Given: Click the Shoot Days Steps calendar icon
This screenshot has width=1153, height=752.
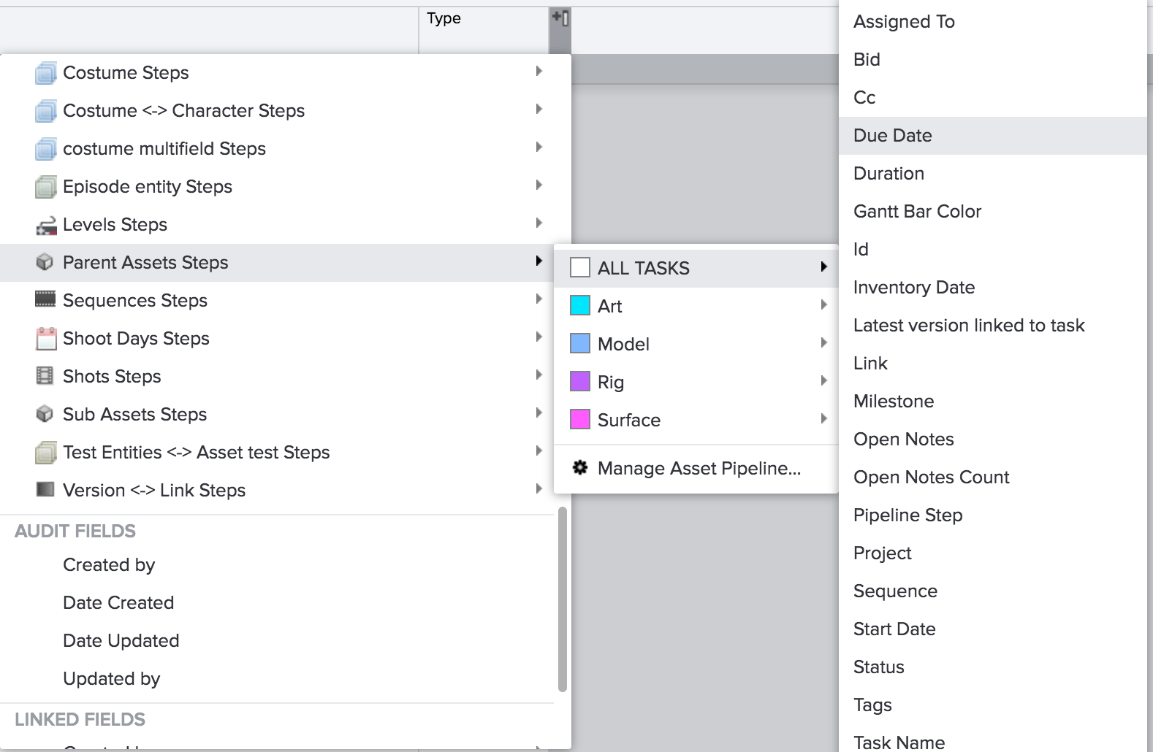Looking at the screenshot, I should pos(46,339).
